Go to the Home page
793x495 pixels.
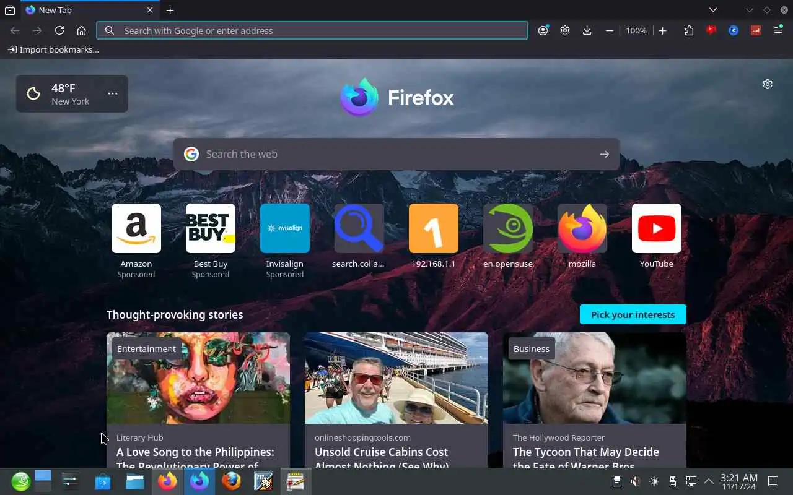[x=81, y=30]
